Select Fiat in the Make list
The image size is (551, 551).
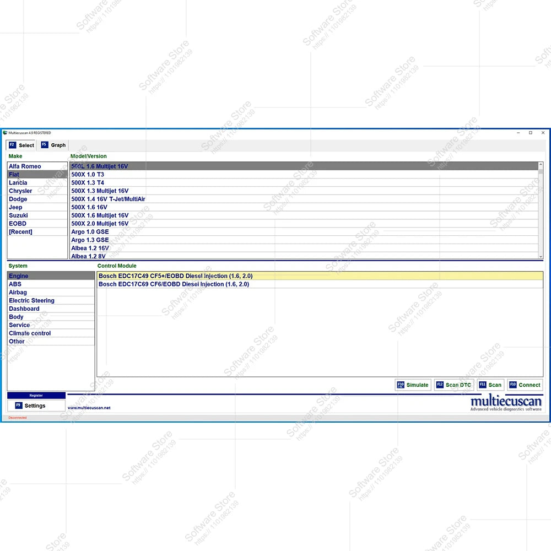coord(37,174)
